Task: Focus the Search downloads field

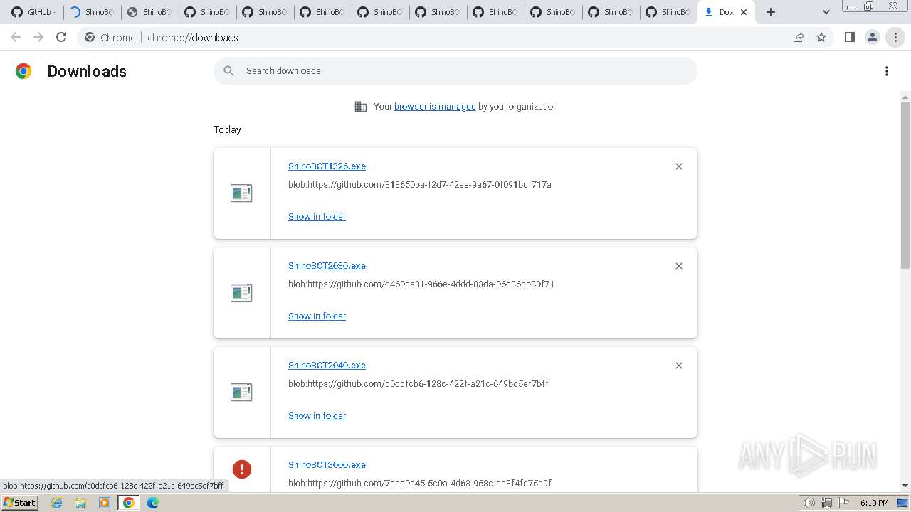Action: (x=455, y=71)
